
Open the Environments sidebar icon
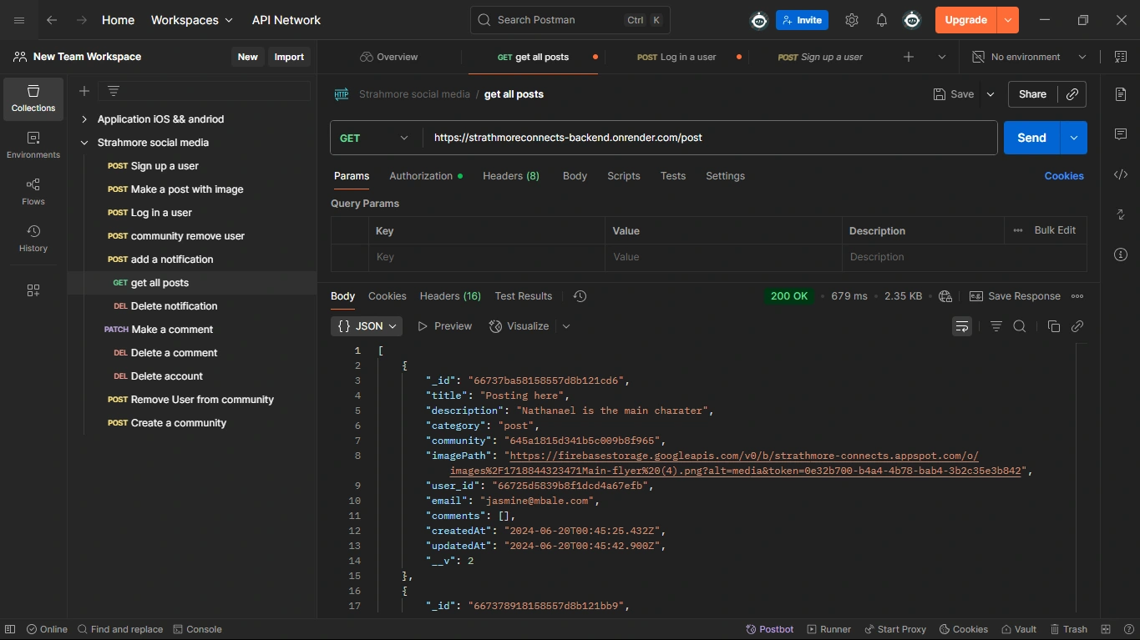(33, 145)
